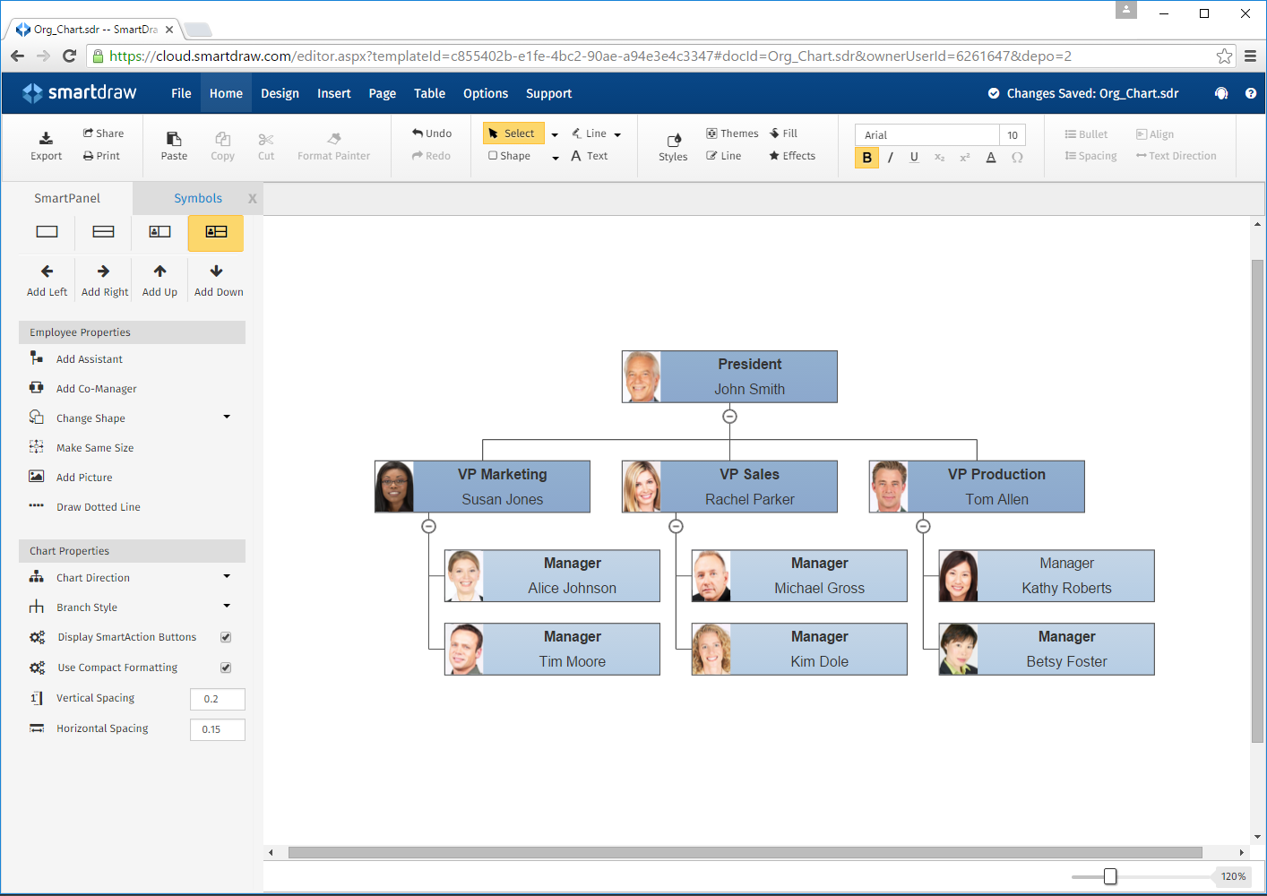Image resolution: width=1267 pixels, height=896 pixels.
Task: Click the Vertical Spacing input field
Action: pyautogui.click(x=217, y=699)
